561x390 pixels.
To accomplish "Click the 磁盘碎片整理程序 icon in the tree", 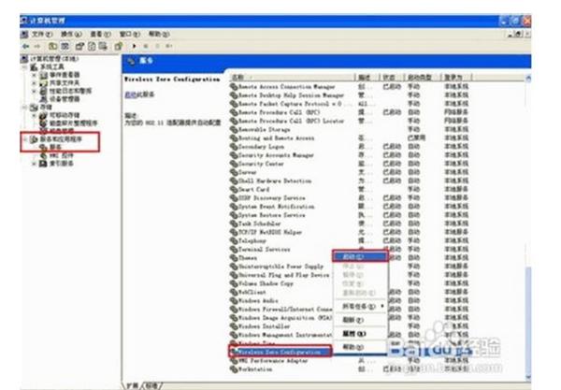I will click(x=43, y=123).
